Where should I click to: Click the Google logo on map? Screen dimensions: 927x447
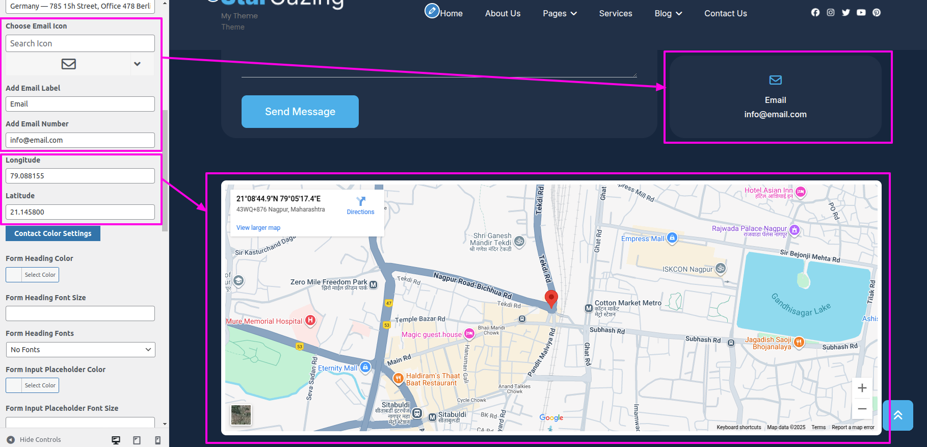(551, 417)
